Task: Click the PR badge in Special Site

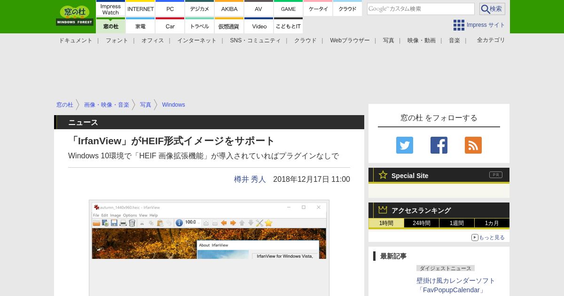Action: click(x=496, y=175)
